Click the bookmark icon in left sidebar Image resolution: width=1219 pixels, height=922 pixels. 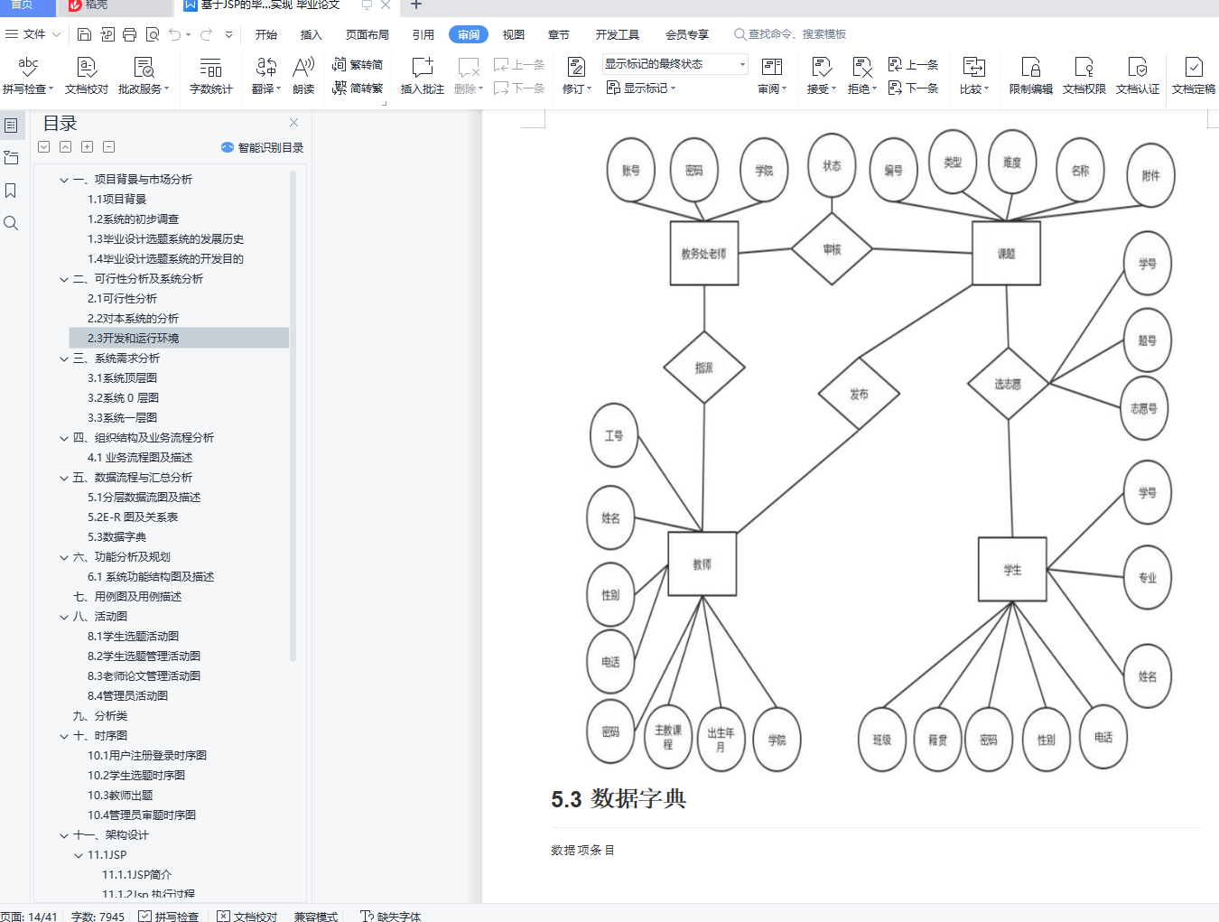click(11, 191)
